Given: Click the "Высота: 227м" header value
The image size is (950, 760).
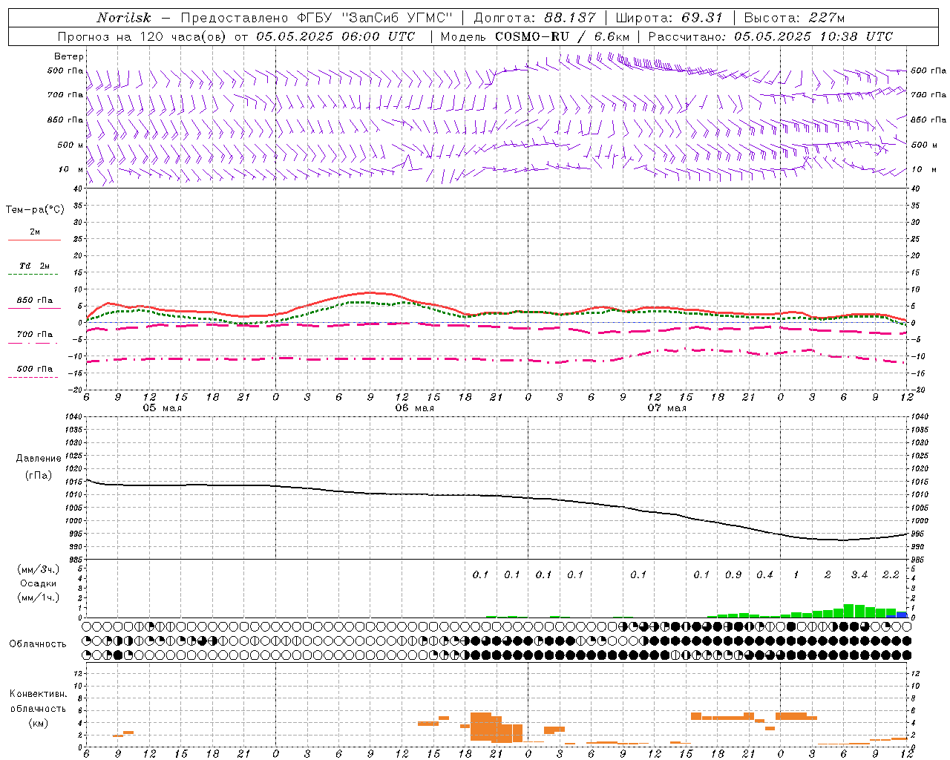Looking at the screenshot, I should tap(794, 18).
